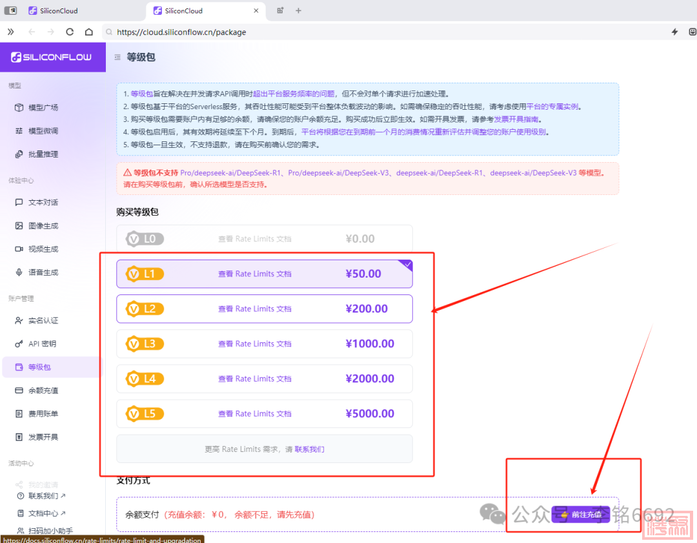Collapse sidebar using icon beside 等级包 title

click(x=117, y=57)
